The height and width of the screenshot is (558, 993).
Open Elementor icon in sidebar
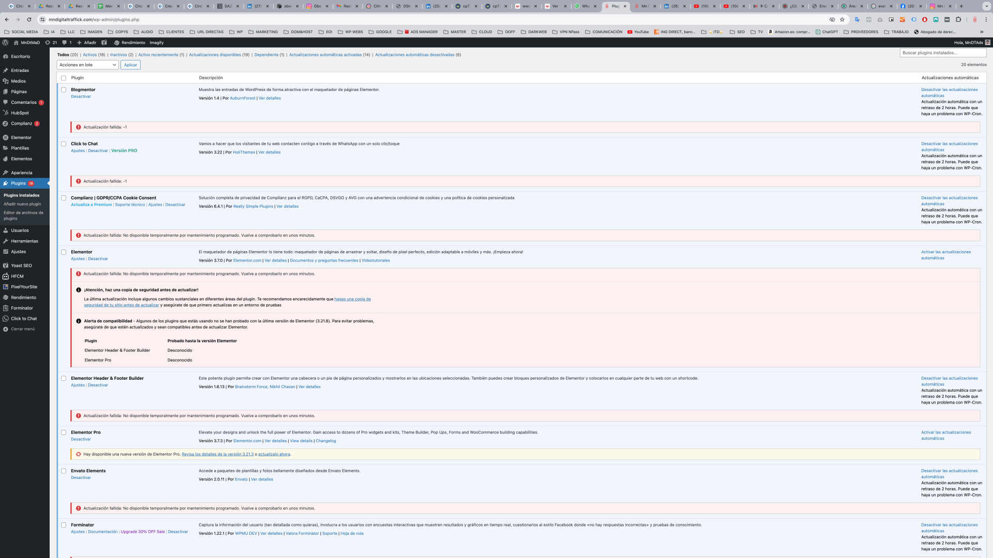(x=5, y=137)
